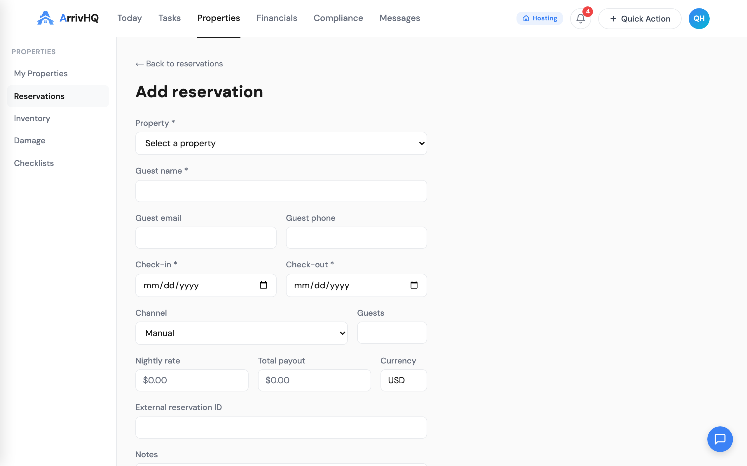Open the Financials nav tab
The width and height of the screenshot is (747, 466).
coord(277,18)
